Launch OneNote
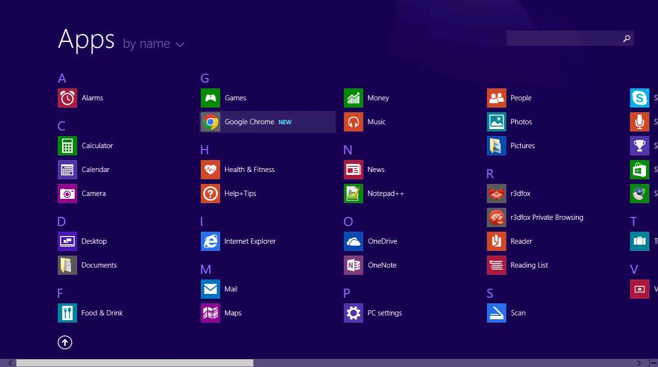The image size is (658, 367). [370, 265]
